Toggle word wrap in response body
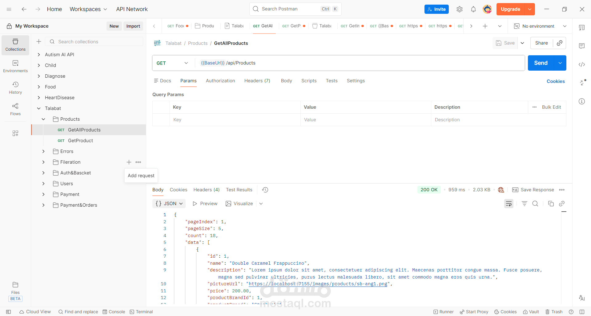 point(509,204)
